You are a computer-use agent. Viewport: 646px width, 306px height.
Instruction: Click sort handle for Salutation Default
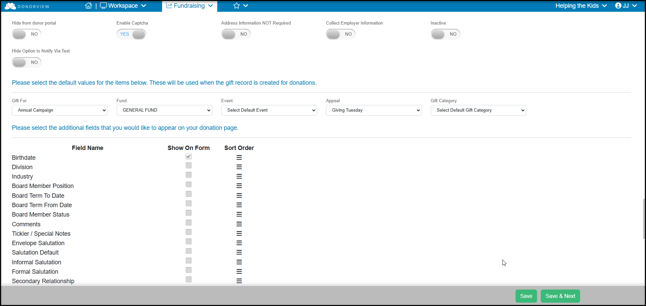[239, 252]
